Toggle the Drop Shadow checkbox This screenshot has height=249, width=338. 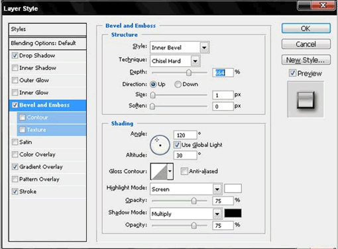point(15,56)
